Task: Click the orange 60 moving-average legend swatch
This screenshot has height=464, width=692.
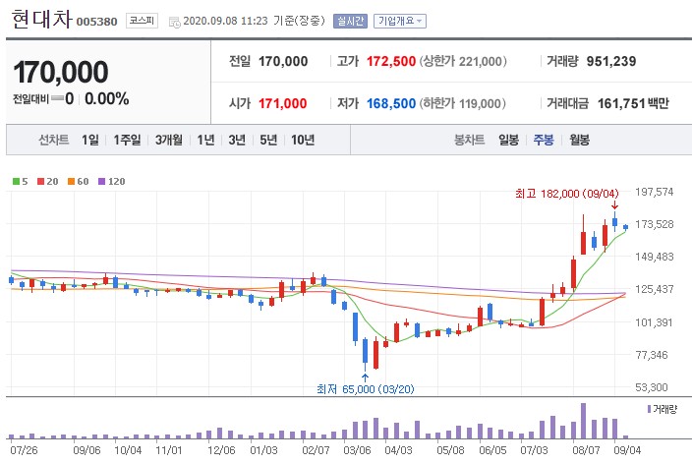Action: point(72,182)
